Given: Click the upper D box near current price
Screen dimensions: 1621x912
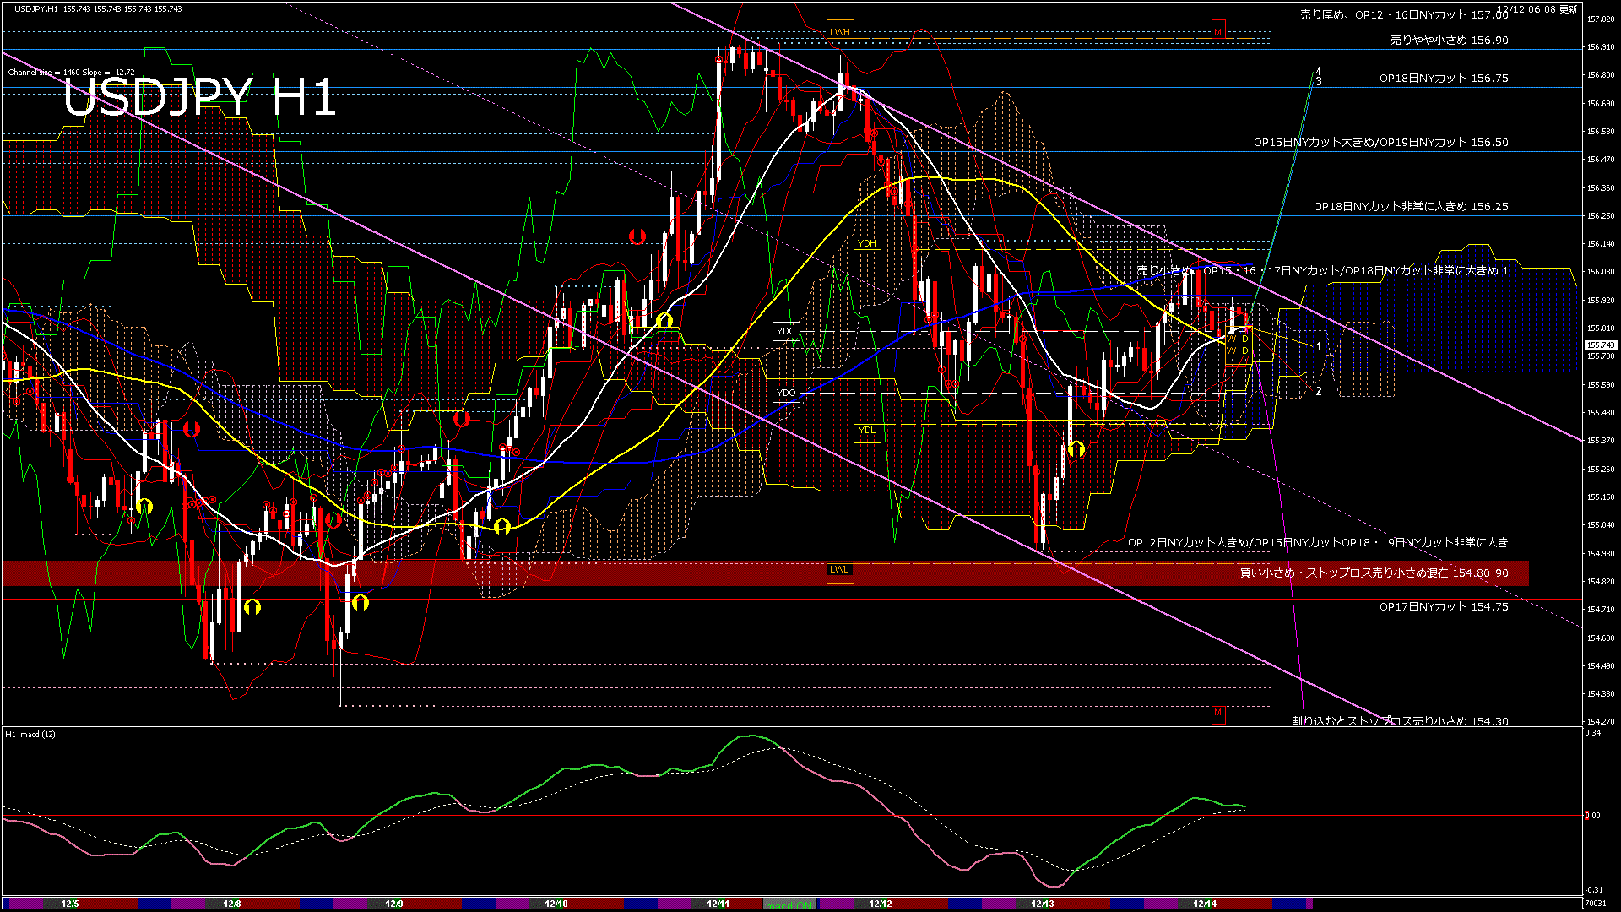Looking at the screenshot, I should click(x=1245, y=339).
